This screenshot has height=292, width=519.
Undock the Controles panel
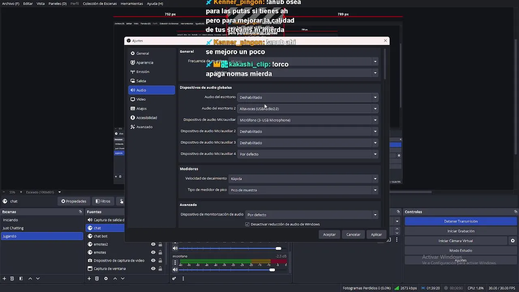[x=515, y=212]
